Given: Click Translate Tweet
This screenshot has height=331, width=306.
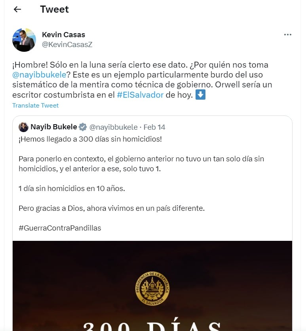Looking at the screenshot, I should click(x=36, y=105).
